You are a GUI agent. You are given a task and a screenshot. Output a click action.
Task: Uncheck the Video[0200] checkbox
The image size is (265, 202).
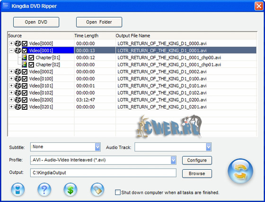[25, 100]
